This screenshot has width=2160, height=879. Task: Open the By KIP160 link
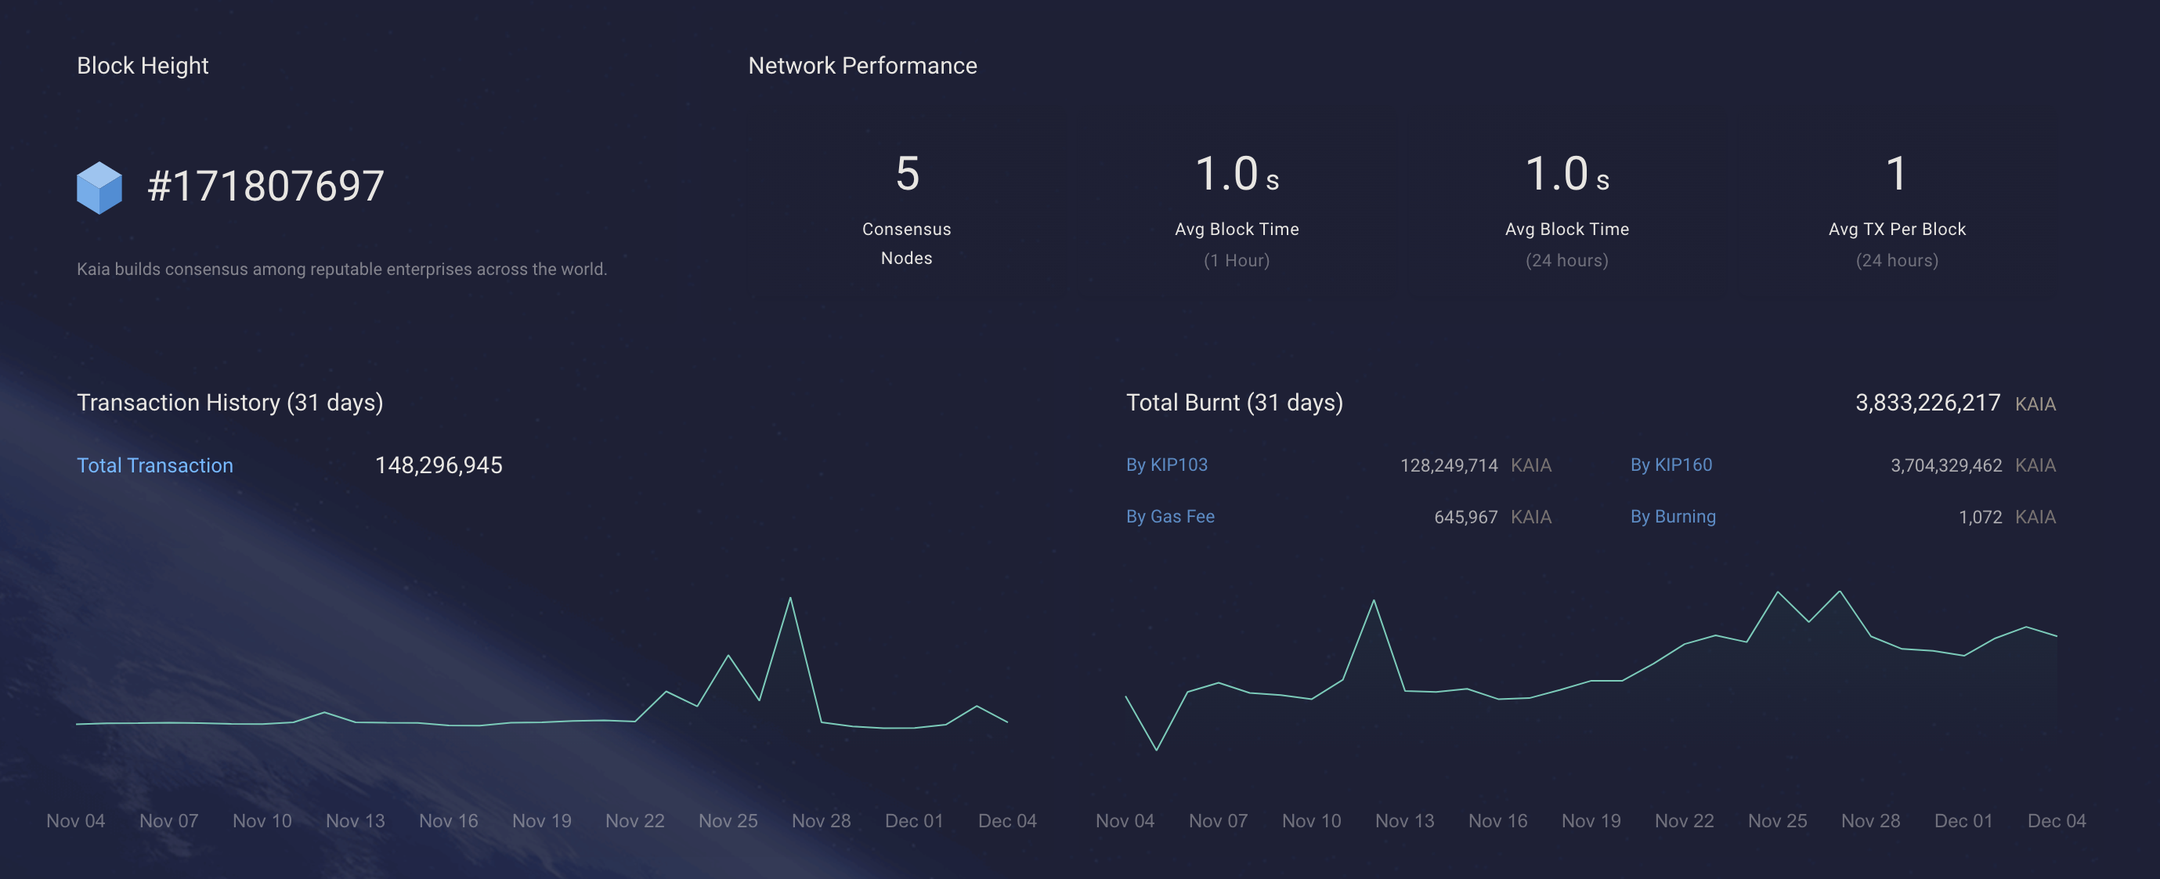point(1671,465)
